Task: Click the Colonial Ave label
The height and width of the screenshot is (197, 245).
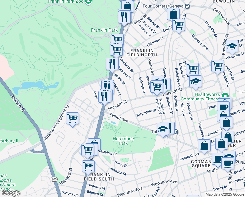Action: 190,156
